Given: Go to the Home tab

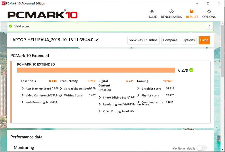Looking at the screenshot, I should point(152,14).
